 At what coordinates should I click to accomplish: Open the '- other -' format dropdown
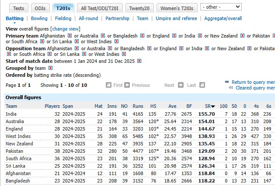tap(221, 7)
